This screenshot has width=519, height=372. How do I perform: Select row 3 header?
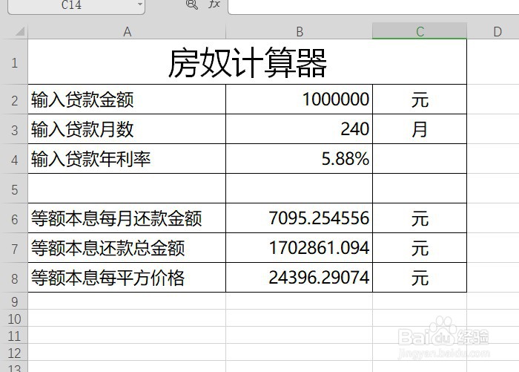(14, 129)
